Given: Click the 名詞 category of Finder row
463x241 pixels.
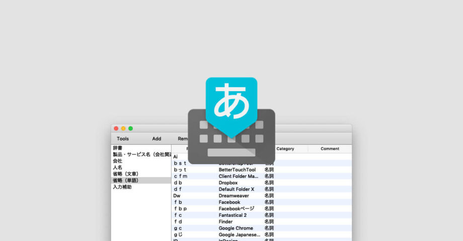Looking at the screenshot, I should point(269,222).
